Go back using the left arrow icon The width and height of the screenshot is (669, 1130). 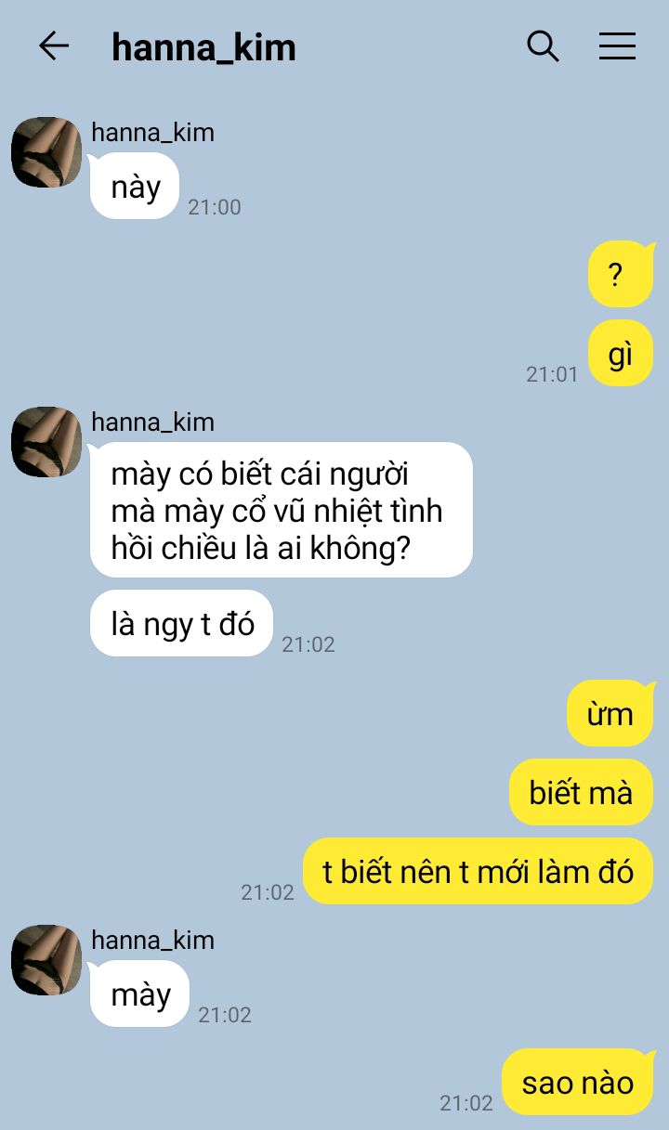click(54, 45)
